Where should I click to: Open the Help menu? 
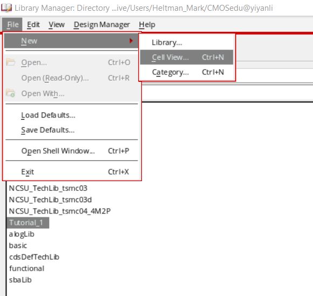147,25
